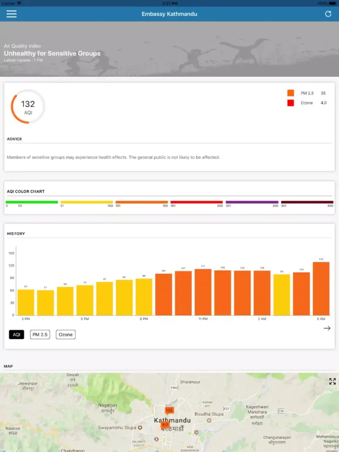The height and width of the screenshot is (452, 339).
Task: Select the 5 PM history bar
Action: pyautogui.click(x=85, y=300)
